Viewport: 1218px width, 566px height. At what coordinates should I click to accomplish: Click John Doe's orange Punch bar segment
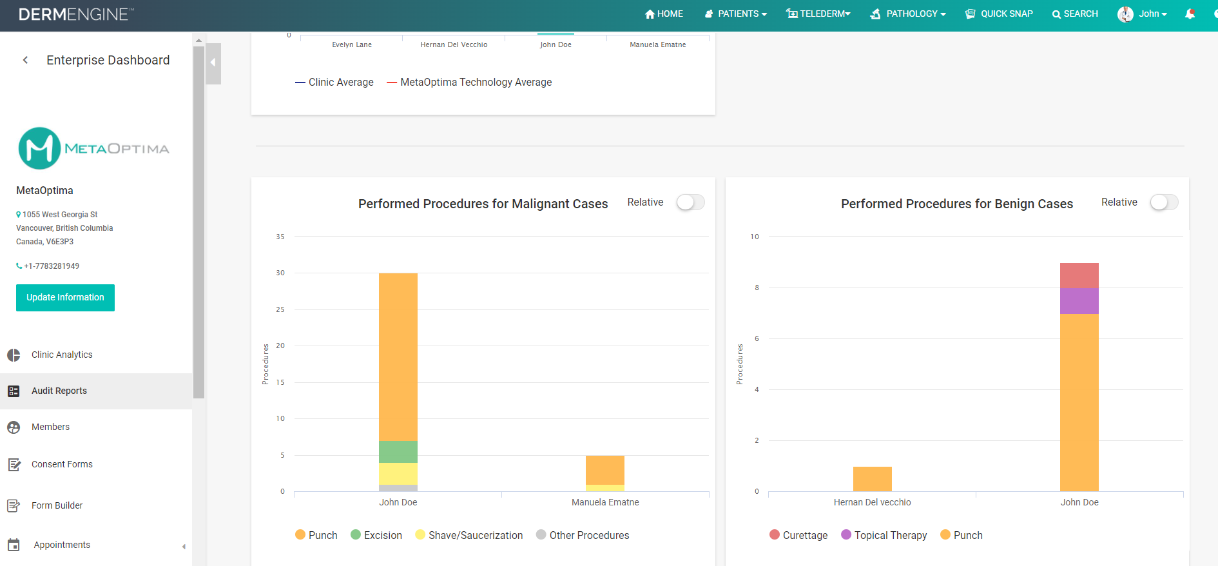pyautogui.click(x=398, y=357)
